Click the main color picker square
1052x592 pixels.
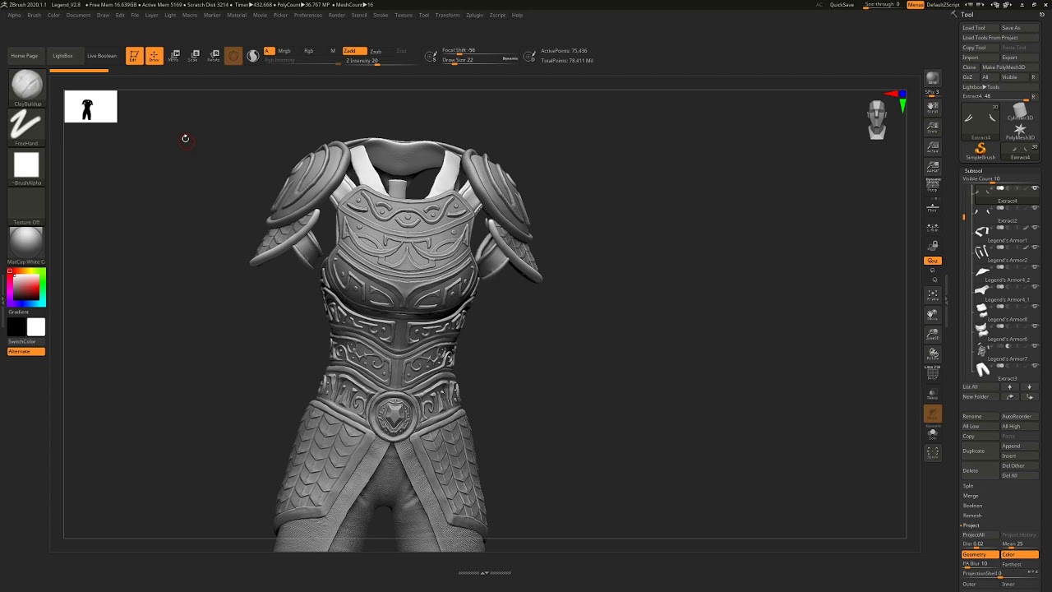pos(25,287)
